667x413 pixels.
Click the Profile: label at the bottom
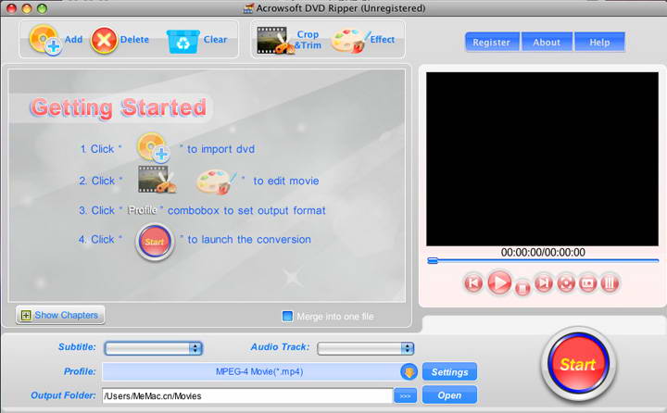click(80, 371)
